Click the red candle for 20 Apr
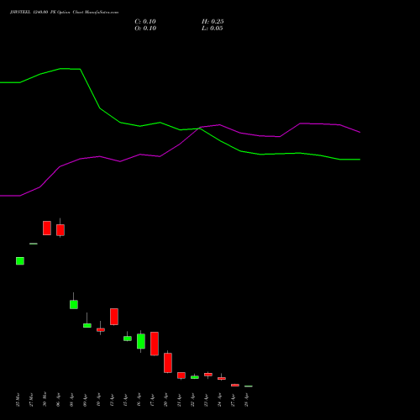 coord(168,363)
